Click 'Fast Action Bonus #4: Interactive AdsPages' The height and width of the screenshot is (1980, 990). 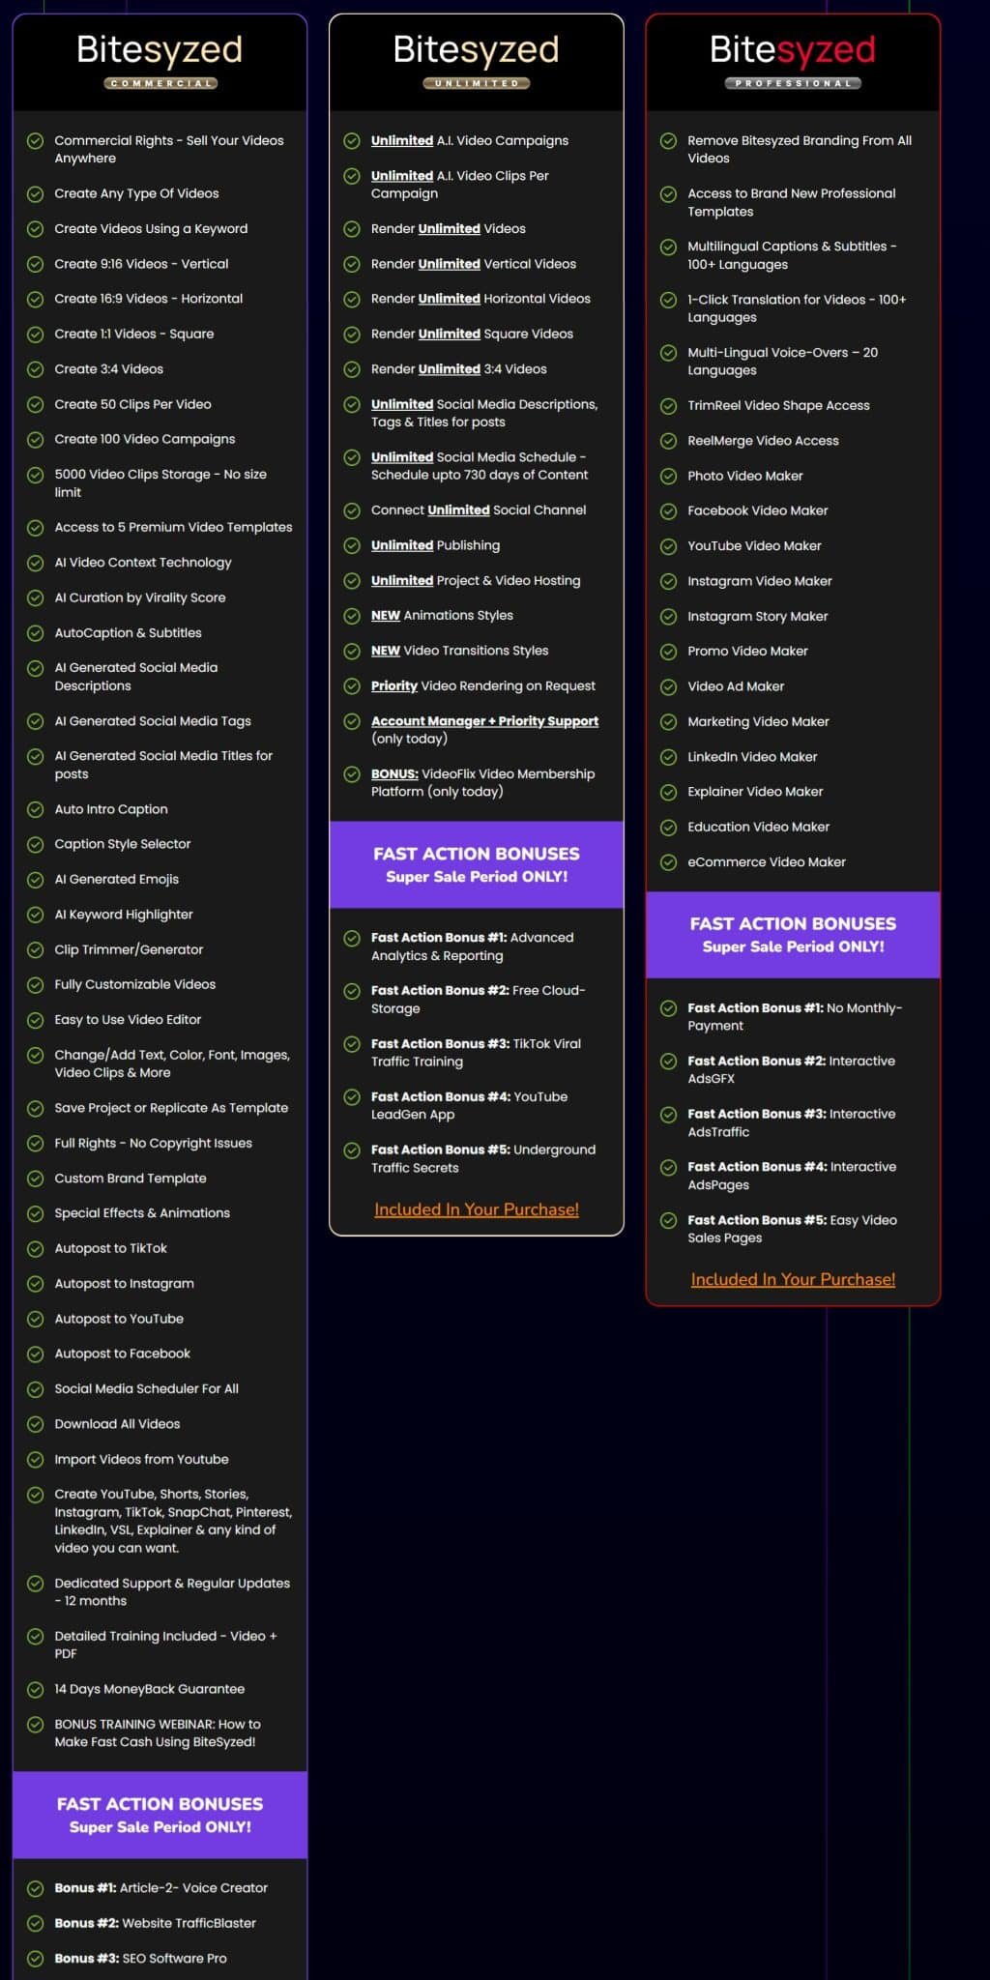pos(792,1176)
